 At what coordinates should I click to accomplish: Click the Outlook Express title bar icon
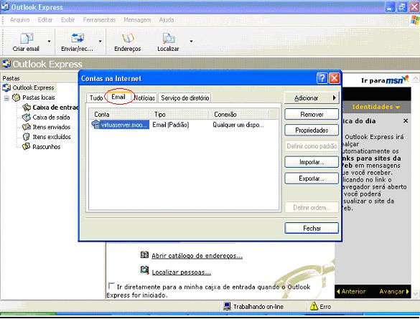(5, 6)
